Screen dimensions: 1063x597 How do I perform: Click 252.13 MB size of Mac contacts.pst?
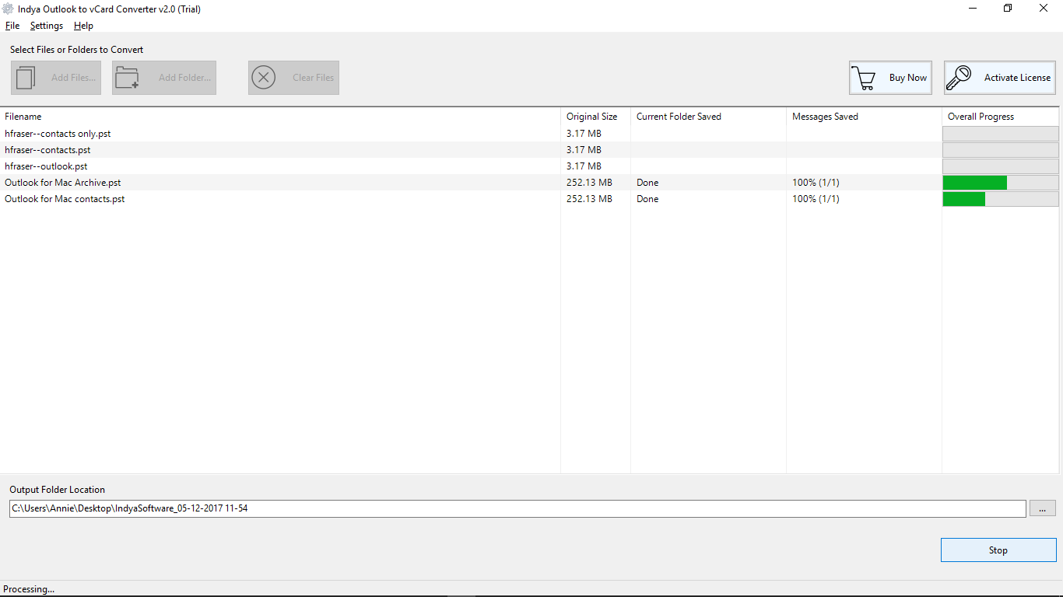(589, 199)
